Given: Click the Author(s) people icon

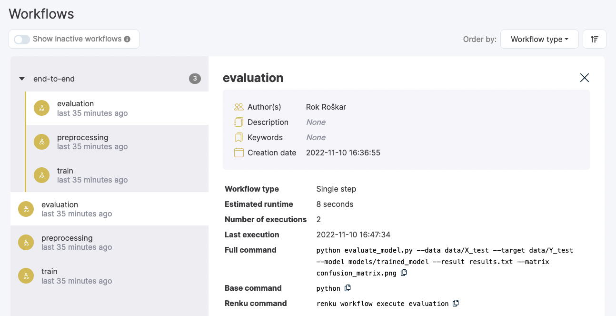Looking at the screenshot, I should (x=238, y=107).
